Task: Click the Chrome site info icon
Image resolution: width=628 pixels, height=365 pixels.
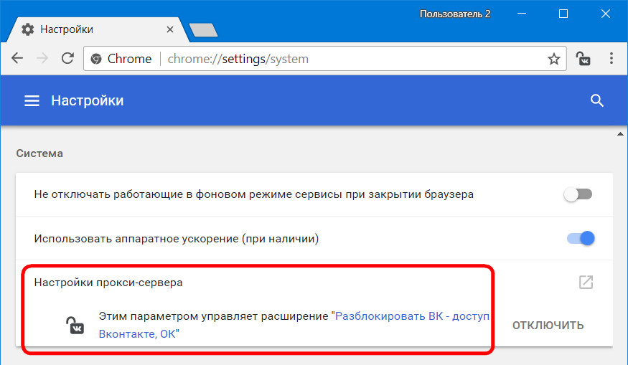Action: 95,59
